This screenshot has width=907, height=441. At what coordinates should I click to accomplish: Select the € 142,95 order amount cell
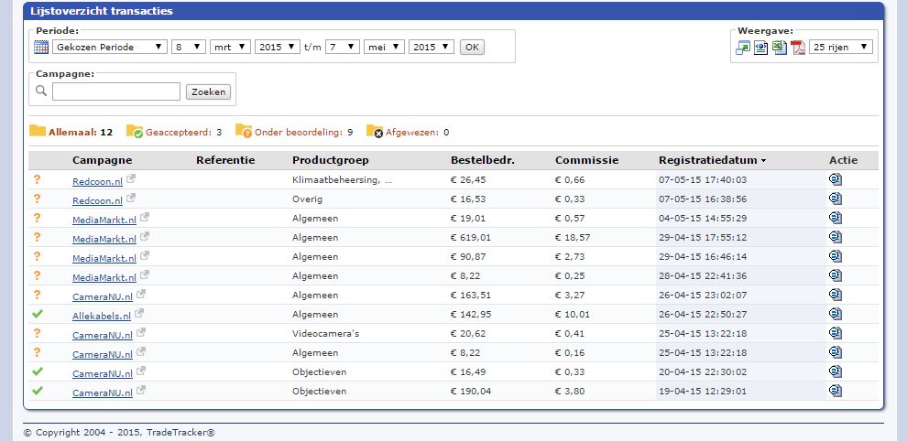471,315
